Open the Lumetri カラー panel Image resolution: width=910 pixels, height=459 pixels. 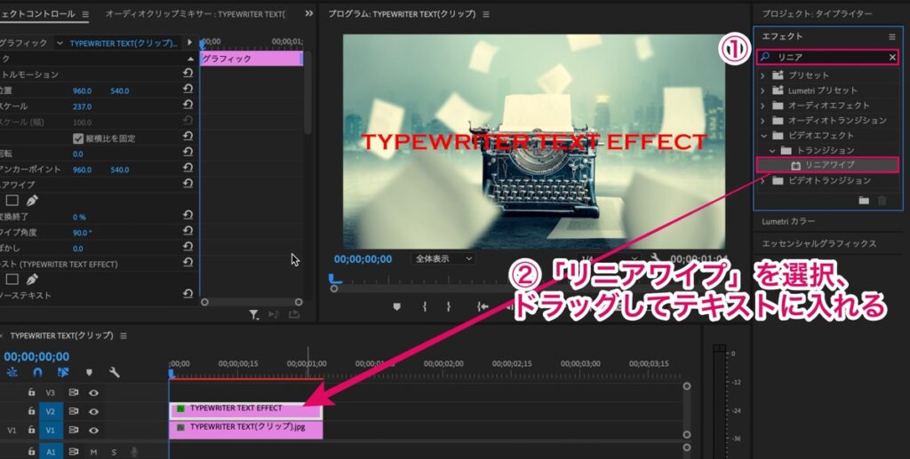click(788, 221)
